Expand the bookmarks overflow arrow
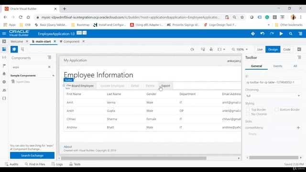Image resolution: width=306 pixels, height=172 pixels. [269, 25]
